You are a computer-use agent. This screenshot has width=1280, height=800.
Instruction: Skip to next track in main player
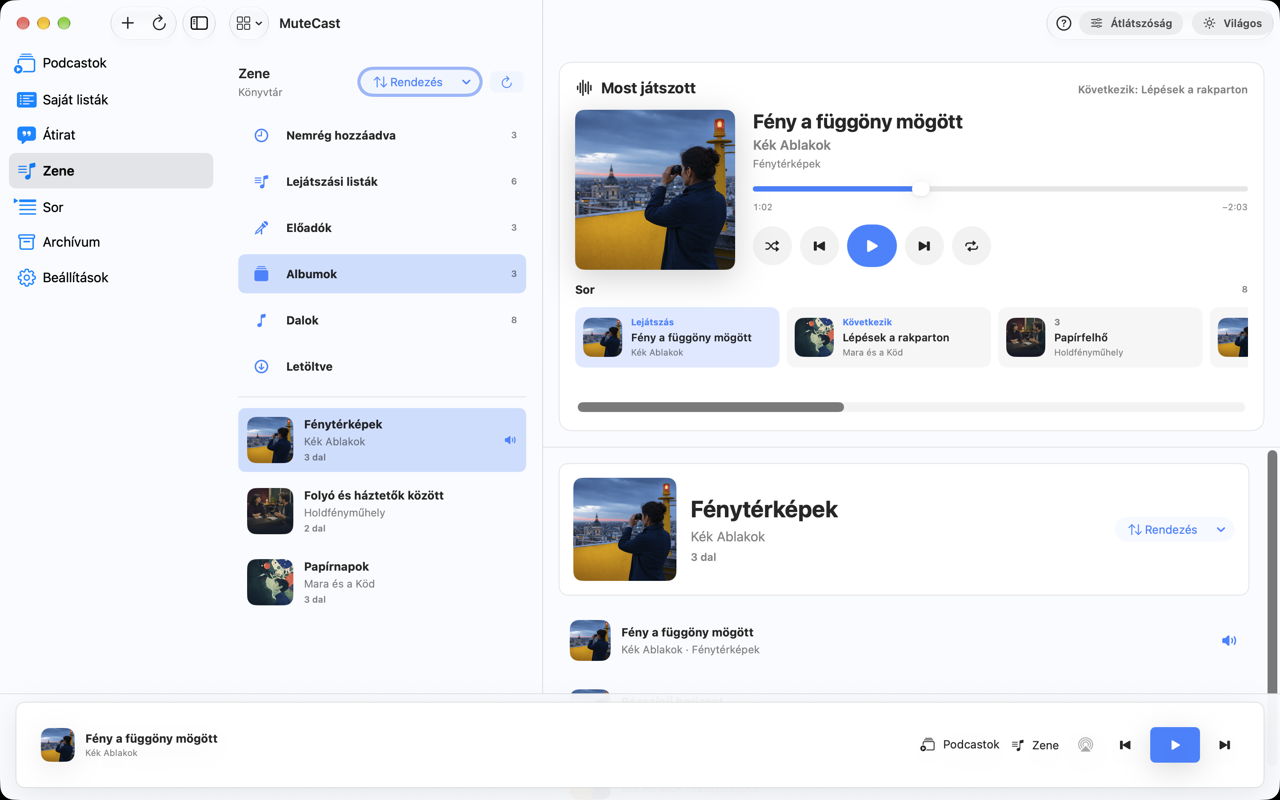pos(924,246)
